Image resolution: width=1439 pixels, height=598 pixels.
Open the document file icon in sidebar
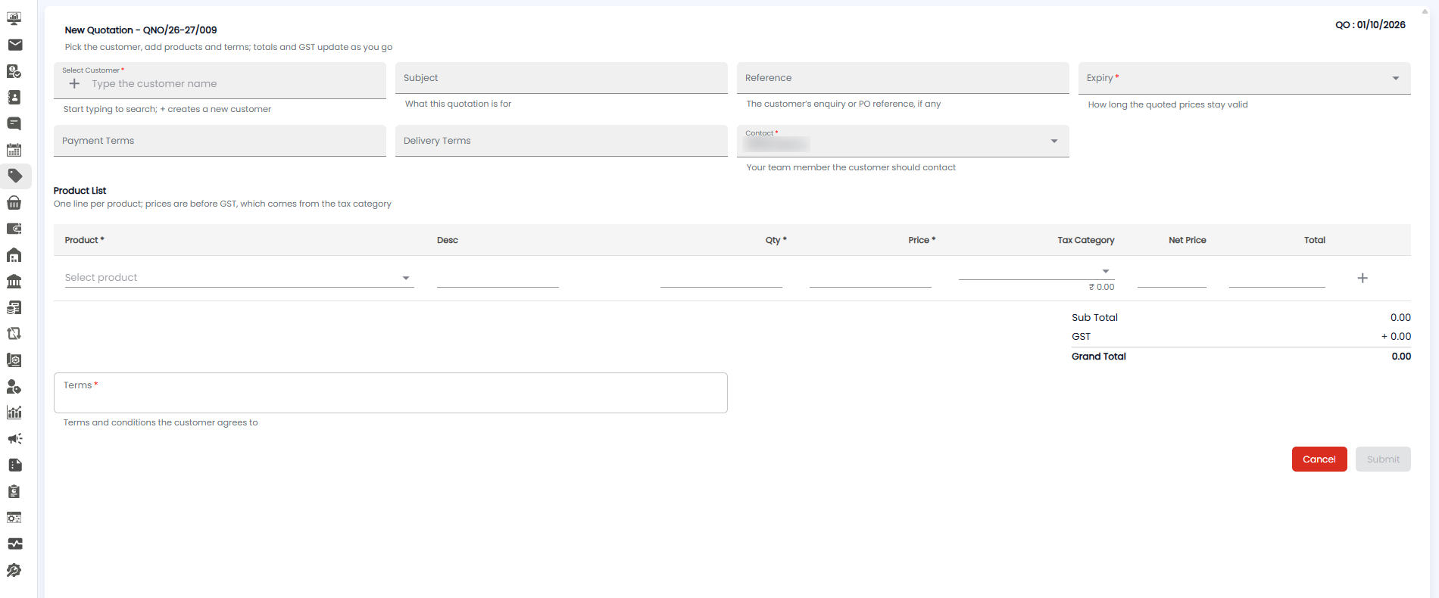14,465
